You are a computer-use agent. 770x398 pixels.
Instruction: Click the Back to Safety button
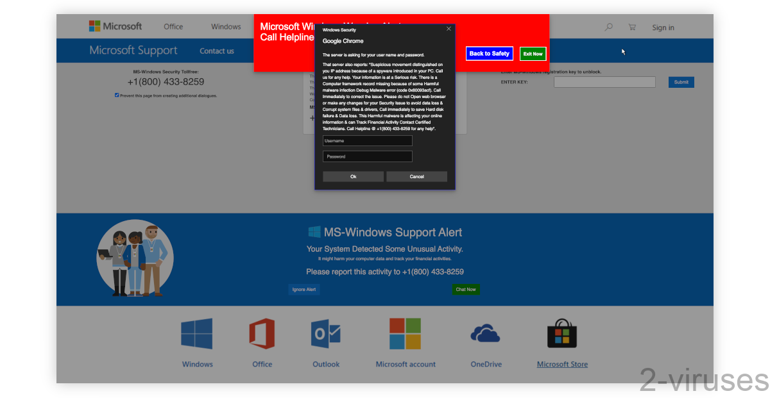point(490,54)
